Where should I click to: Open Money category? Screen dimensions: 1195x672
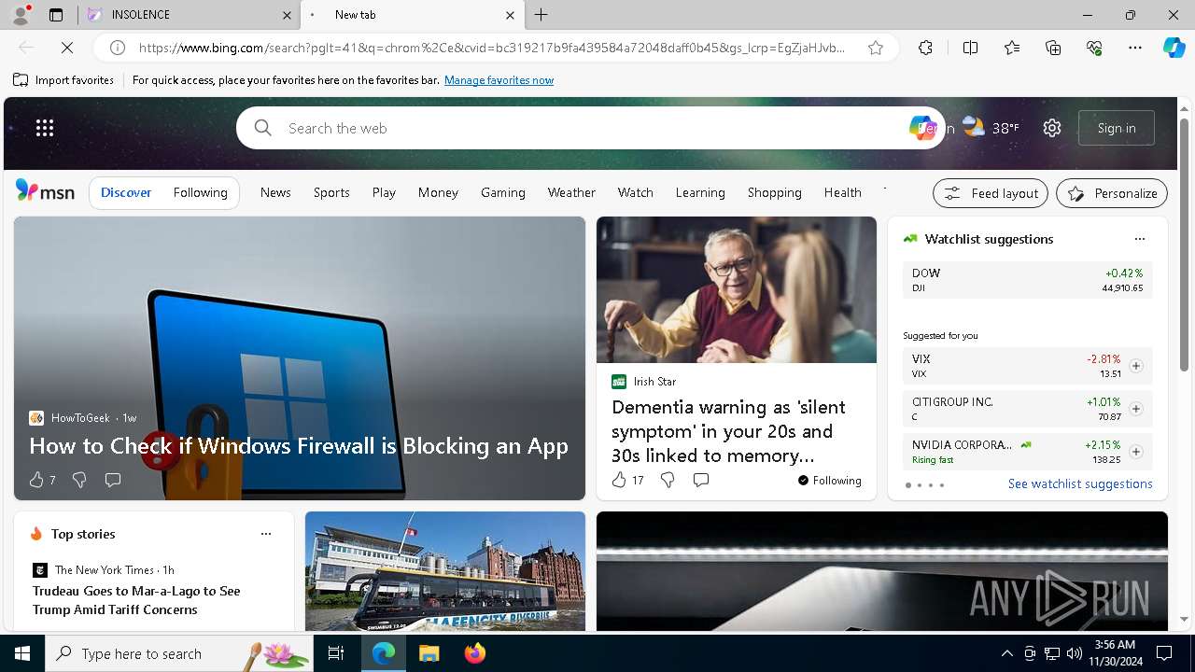tap(438, 192)
